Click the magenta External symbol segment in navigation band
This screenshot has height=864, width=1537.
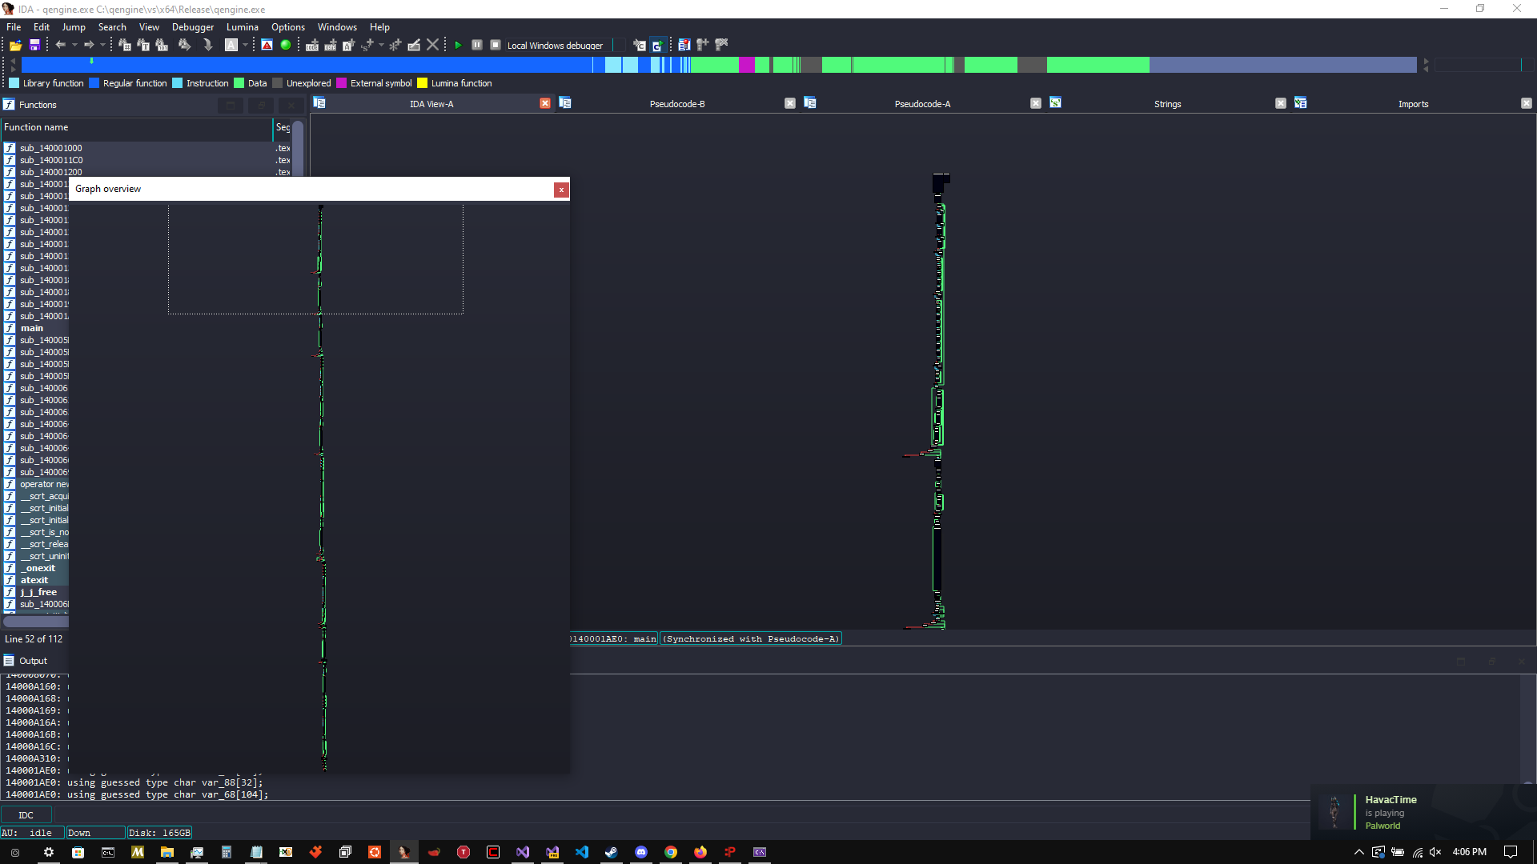click(746, 65)
